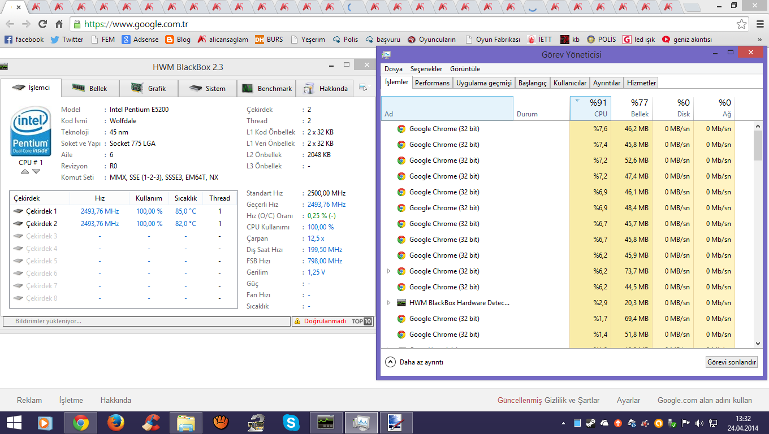
Task: Open the geniz akıntısı bookmark
Action: coord(687,40)
